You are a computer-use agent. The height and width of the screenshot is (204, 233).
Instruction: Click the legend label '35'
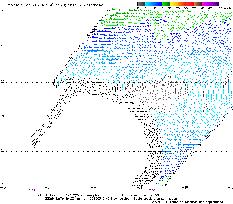(x=194, y=8)
